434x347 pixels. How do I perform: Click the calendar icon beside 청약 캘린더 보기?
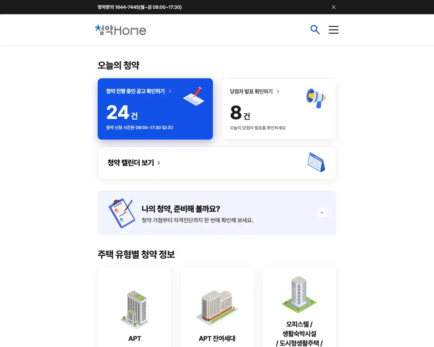(x=316, y=162)
